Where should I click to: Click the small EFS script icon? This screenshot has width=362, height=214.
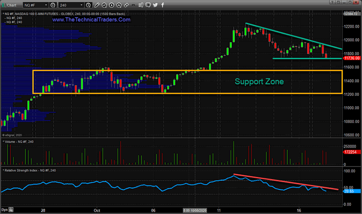pyautogui.click(x=133, y=5)
